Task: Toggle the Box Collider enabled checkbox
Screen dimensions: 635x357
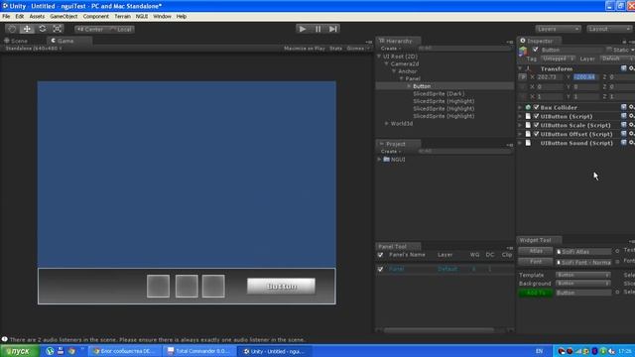Action: 536,108
